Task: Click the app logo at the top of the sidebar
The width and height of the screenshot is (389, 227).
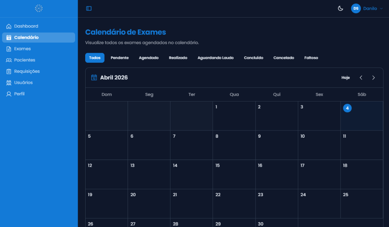Action: [39, 8]
